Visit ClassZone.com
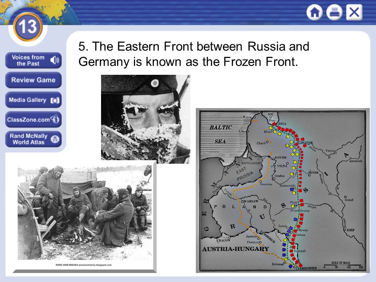Screen dimensions: 376x282 click(x=33, y=119)
